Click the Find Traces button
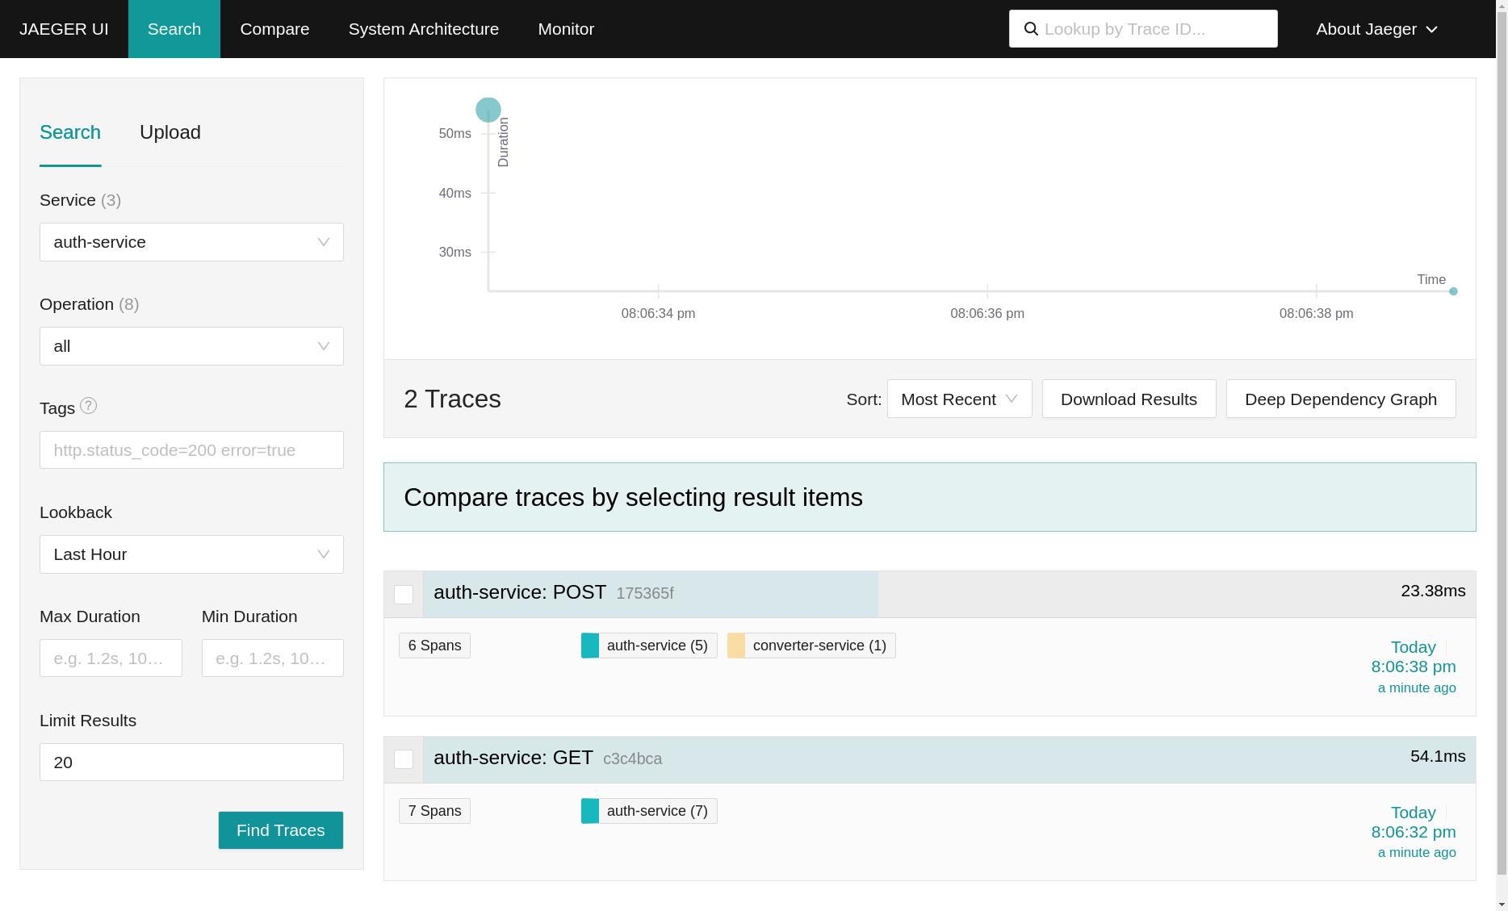The height and width of the screenshot is (911, 1508). [x=280, y=830]
